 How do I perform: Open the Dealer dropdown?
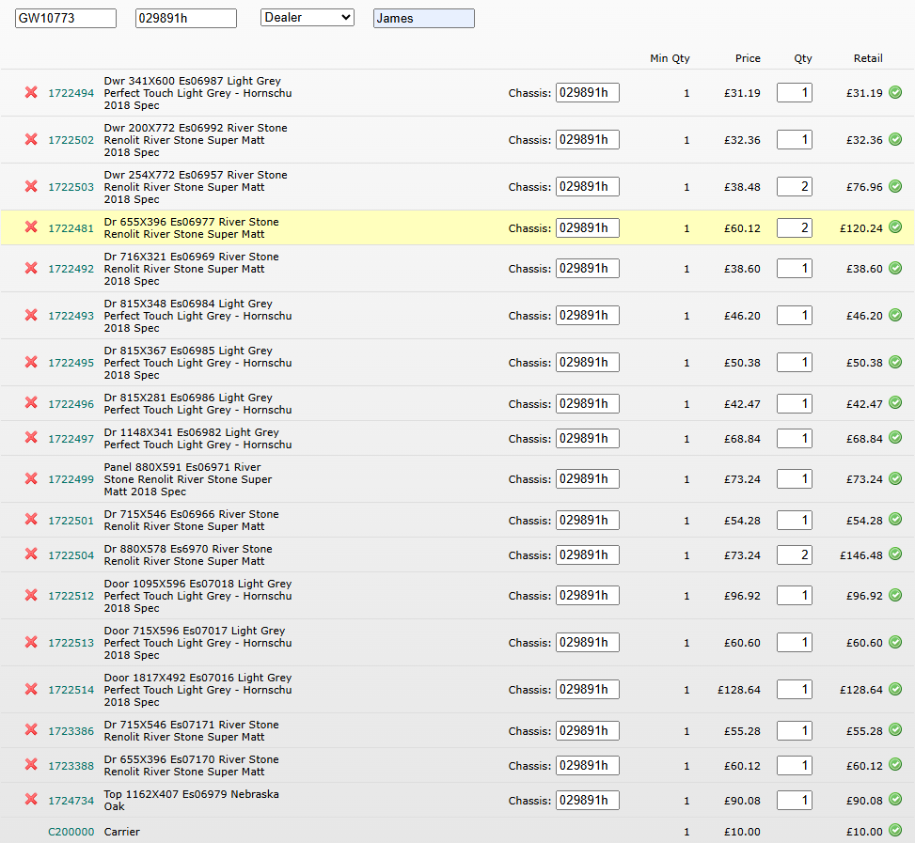307,18
